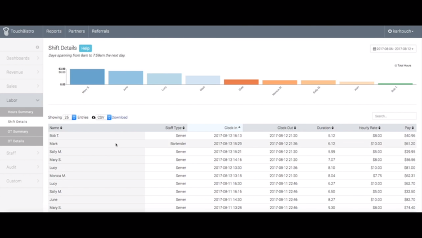This screenshot has width=422, height=238.
Task: Select Shift Details in sidebar
Action: pos(21,122)
